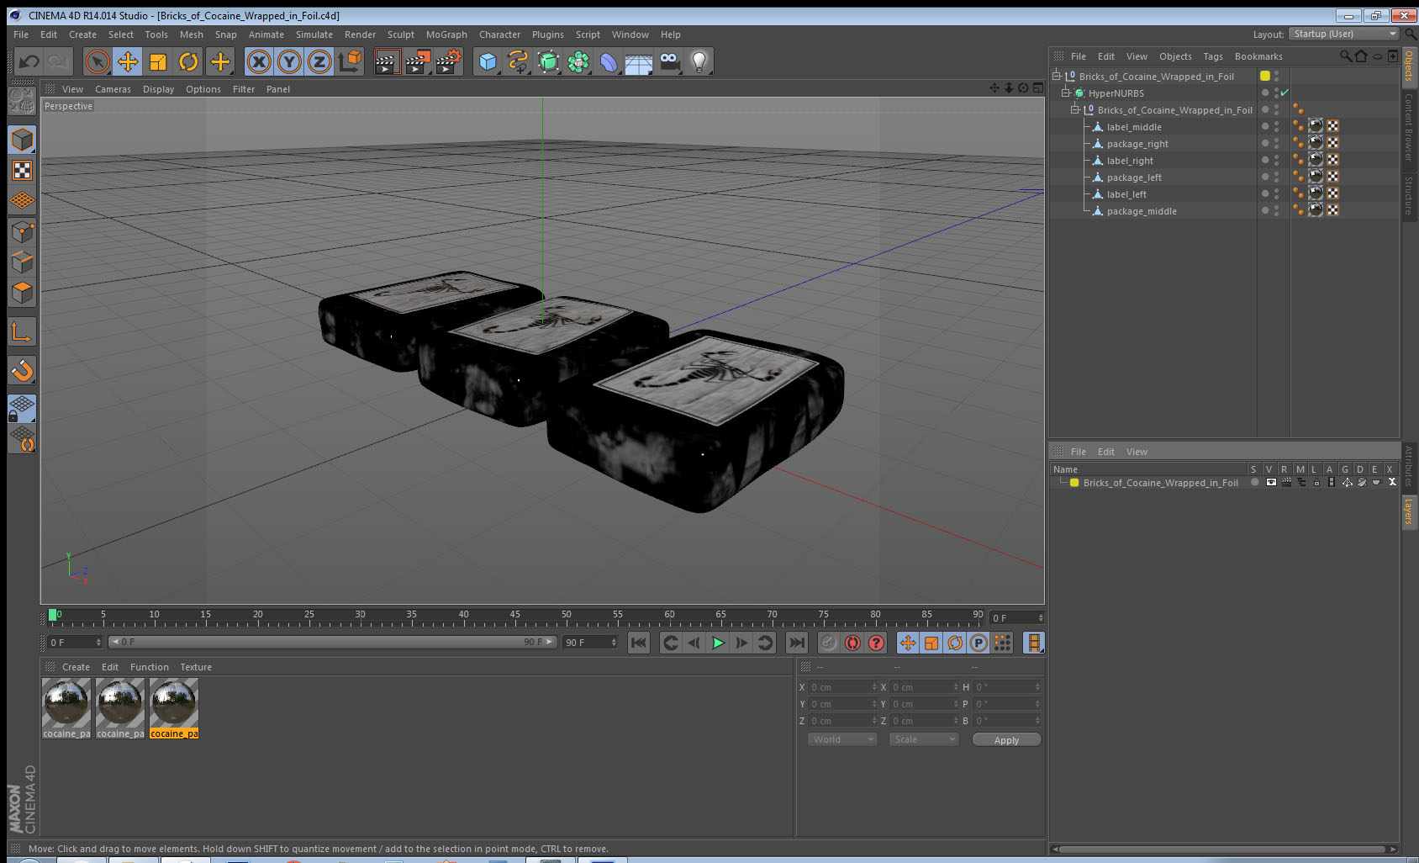Screen dimensions: 1419x863
Task: Open the Material Manager Texture menu
Action: pyautogui.click(x=196, y=667)
